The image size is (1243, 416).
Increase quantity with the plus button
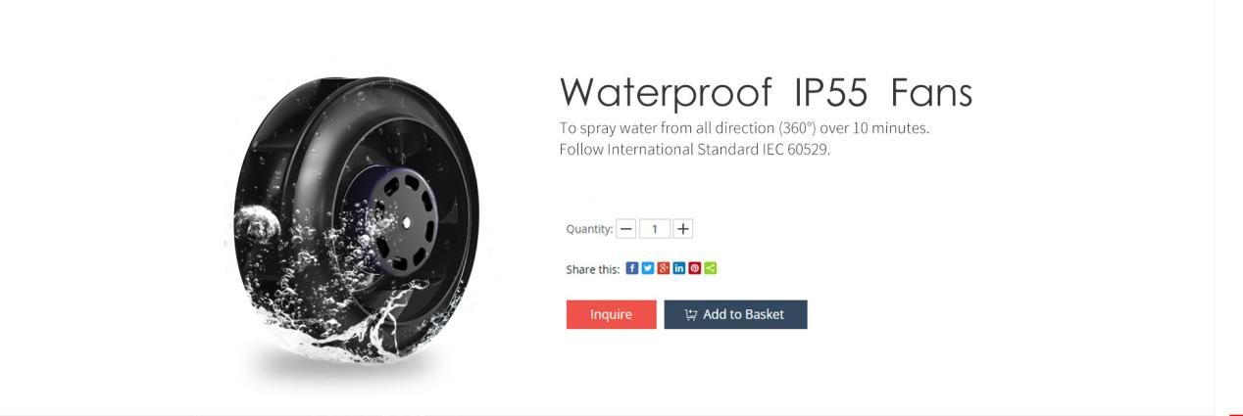683,229
